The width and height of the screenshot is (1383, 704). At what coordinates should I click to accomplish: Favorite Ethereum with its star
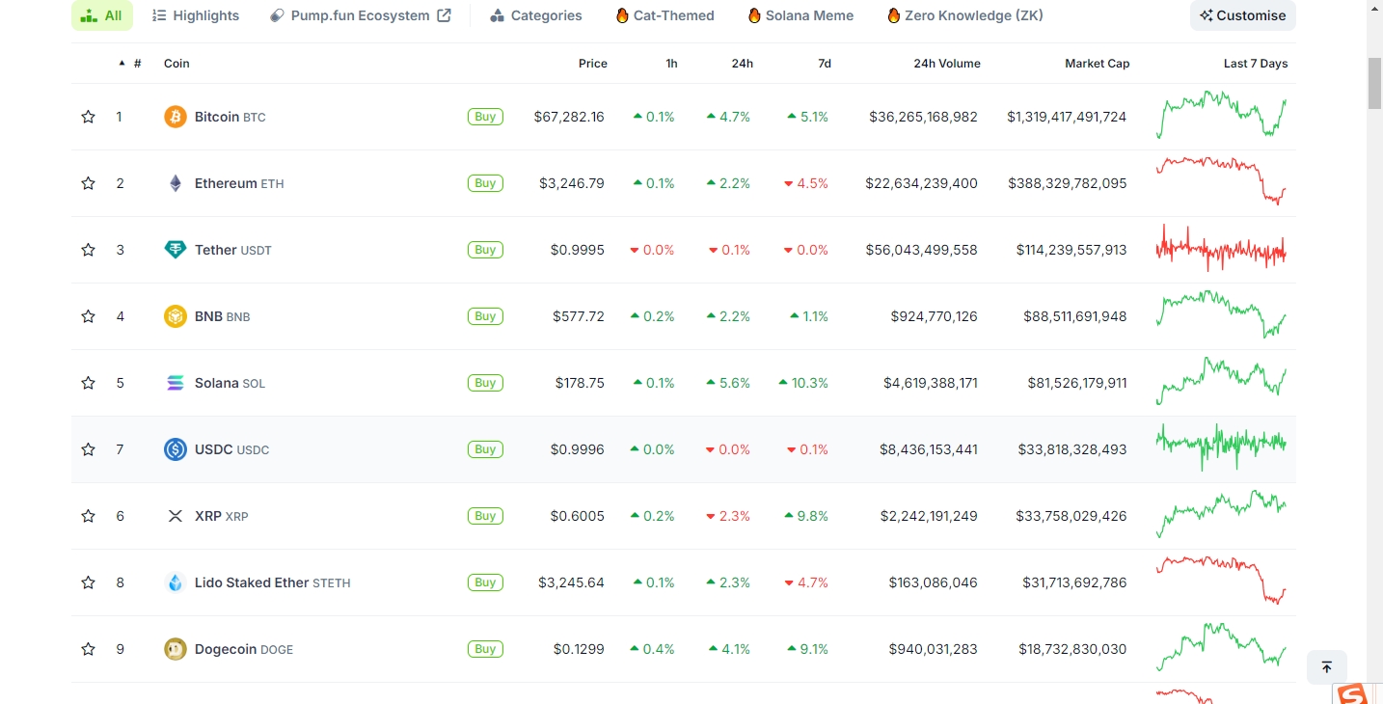coord(88,183)
